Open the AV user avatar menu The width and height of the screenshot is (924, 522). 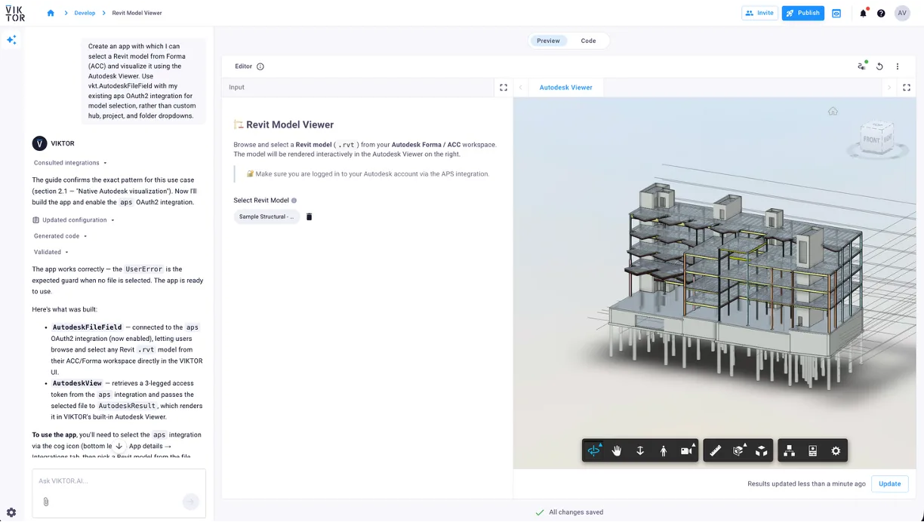902,13
